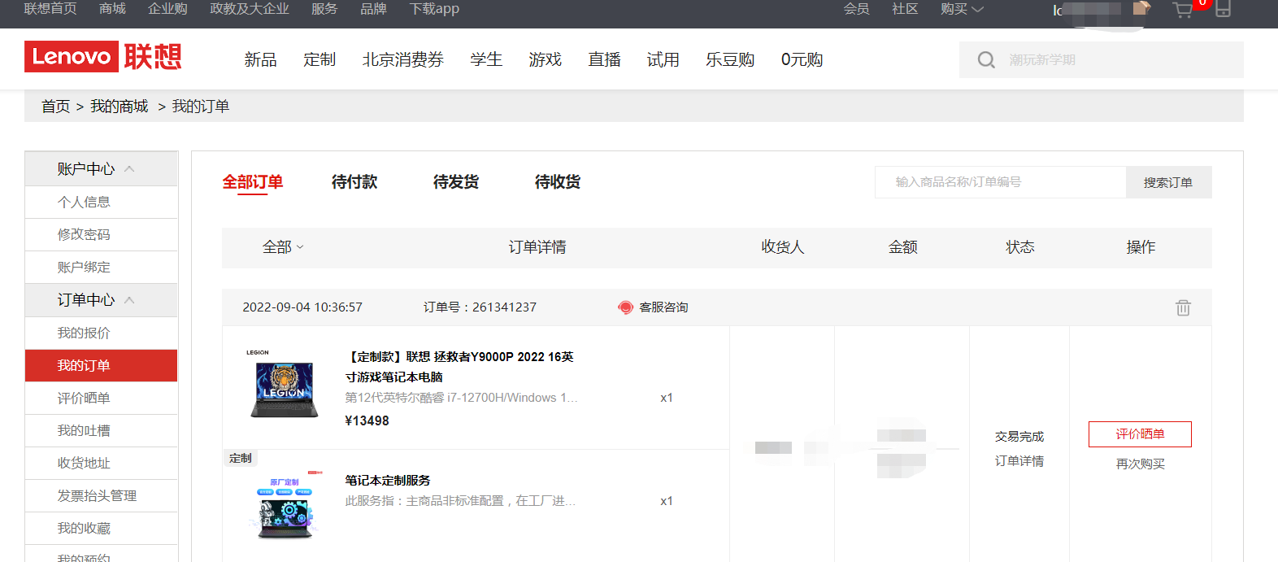Open 我的吐槽 in sidebar

102,430
